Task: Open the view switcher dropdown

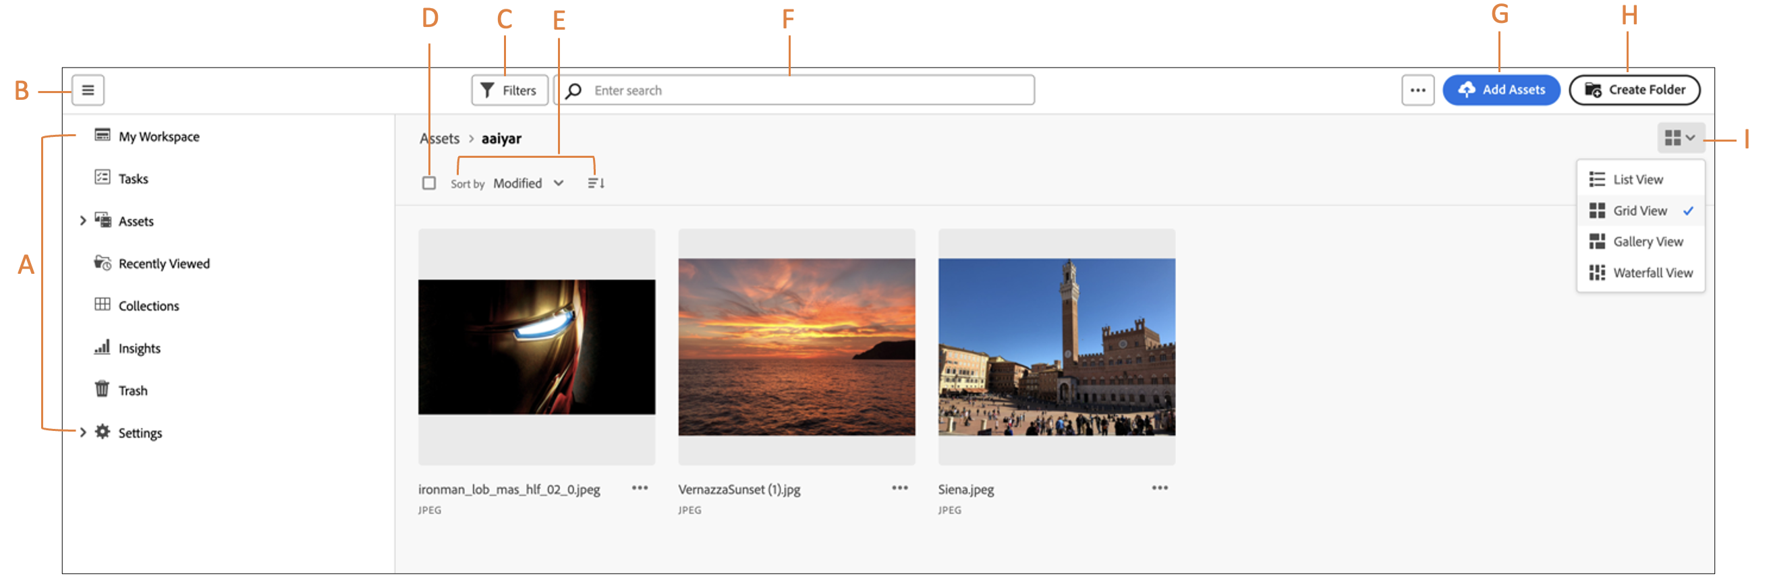Action: point(1680,138)
